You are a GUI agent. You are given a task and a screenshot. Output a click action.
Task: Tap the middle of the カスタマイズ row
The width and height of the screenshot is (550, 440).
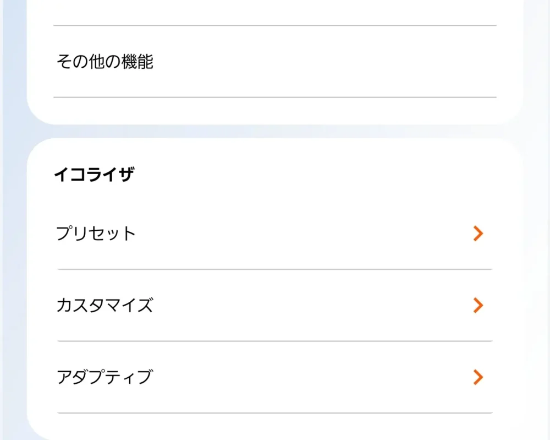pyautogui.click(x=275, y=306)
